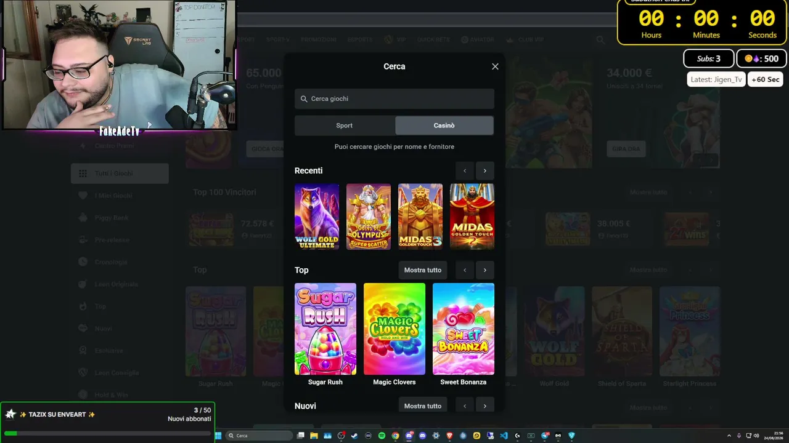Click the Hold & Win sidebar icon
The image size is (789, 443).
pyautogui.click(x=83, y=395)
